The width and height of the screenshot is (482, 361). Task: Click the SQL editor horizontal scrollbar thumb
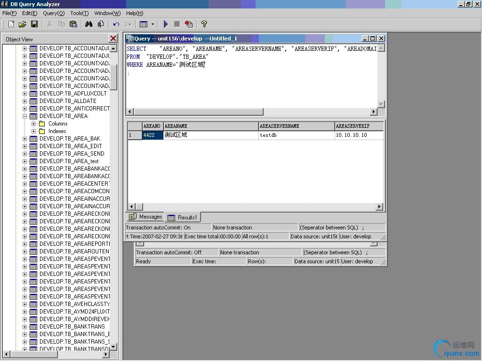(x=198, y=111)
